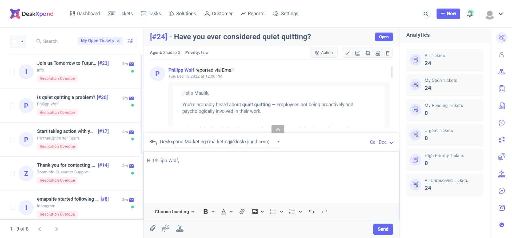Open the notifications bell

click(470, 14)
